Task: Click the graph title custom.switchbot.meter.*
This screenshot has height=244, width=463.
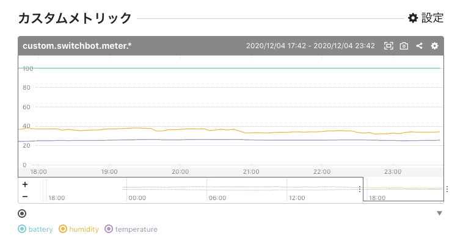Action: tap(77, 46)
